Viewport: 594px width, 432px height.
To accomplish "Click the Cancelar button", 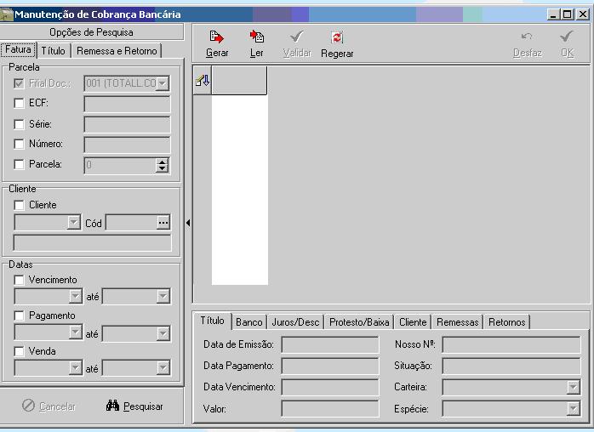I will coord(49,406).
